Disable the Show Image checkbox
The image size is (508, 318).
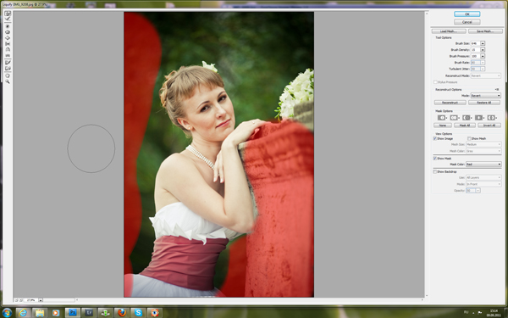(x=435, y=138)
